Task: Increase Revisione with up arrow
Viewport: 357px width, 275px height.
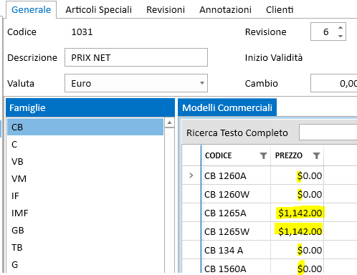Action: 341,28
